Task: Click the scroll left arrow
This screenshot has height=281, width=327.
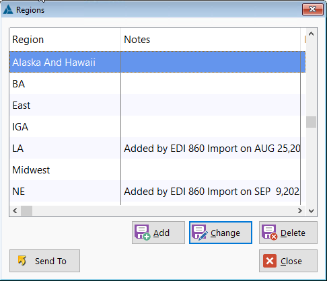Action: click(15, 211)
